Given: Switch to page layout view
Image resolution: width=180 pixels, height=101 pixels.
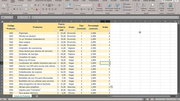Looking at the screenshot, I should click(150, 99).
